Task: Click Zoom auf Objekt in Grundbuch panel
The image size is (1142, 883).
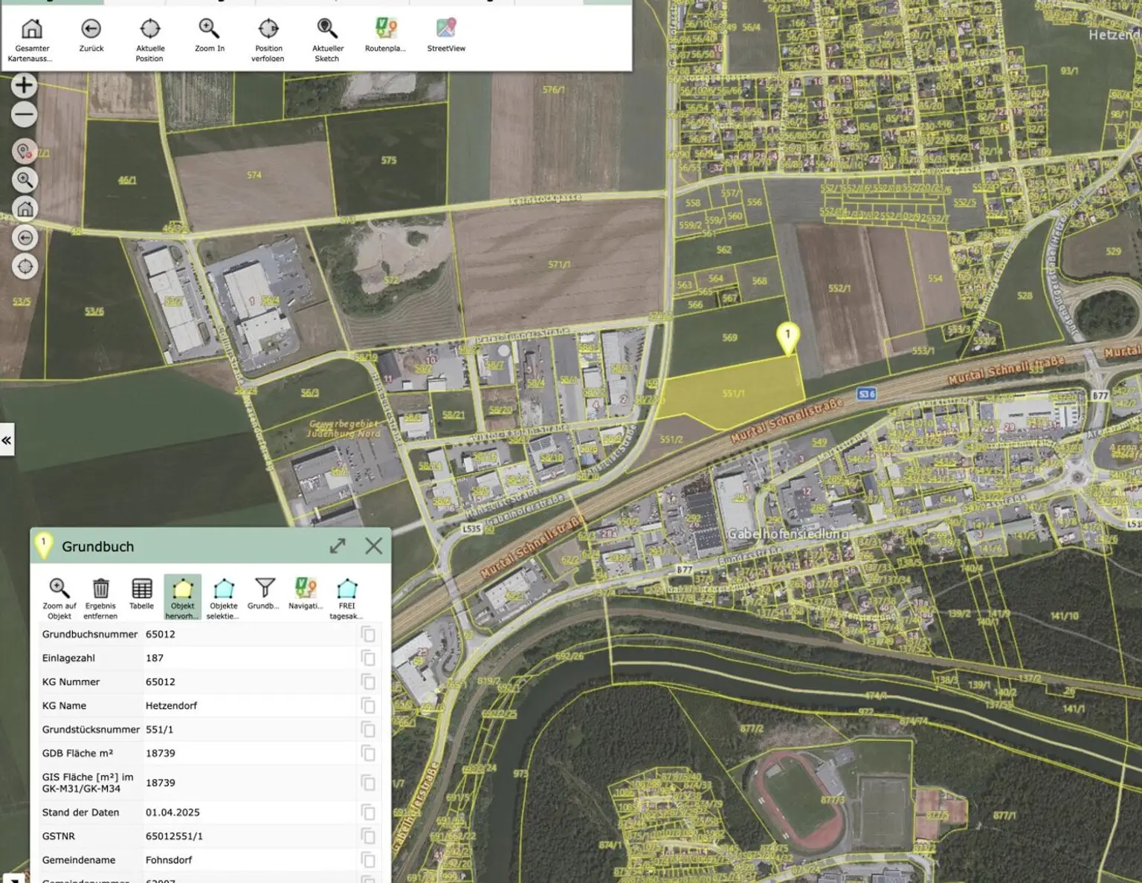Action: click(x=59, y=589)
